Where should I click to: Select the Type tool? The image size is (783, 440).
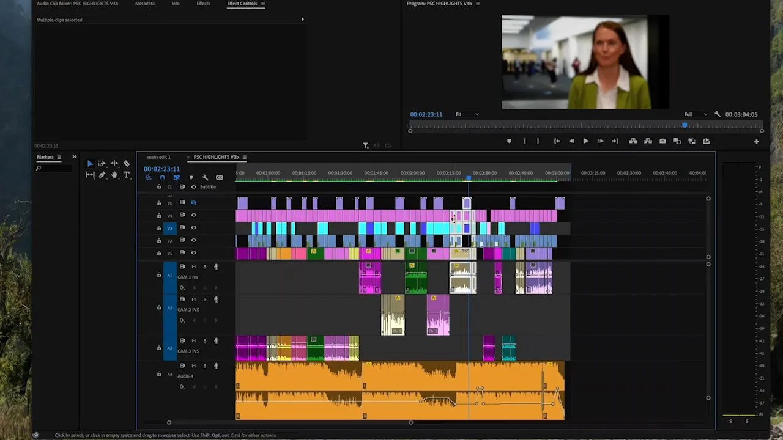pos(127,175)
